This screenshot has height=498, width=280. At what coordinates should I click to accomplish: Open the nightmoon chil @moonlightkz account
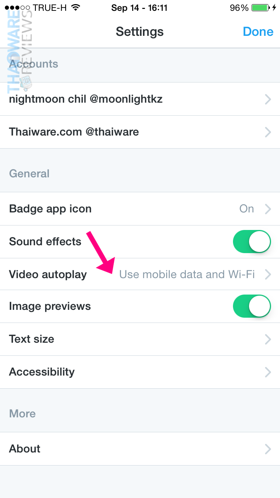click(x=86, y=99)
